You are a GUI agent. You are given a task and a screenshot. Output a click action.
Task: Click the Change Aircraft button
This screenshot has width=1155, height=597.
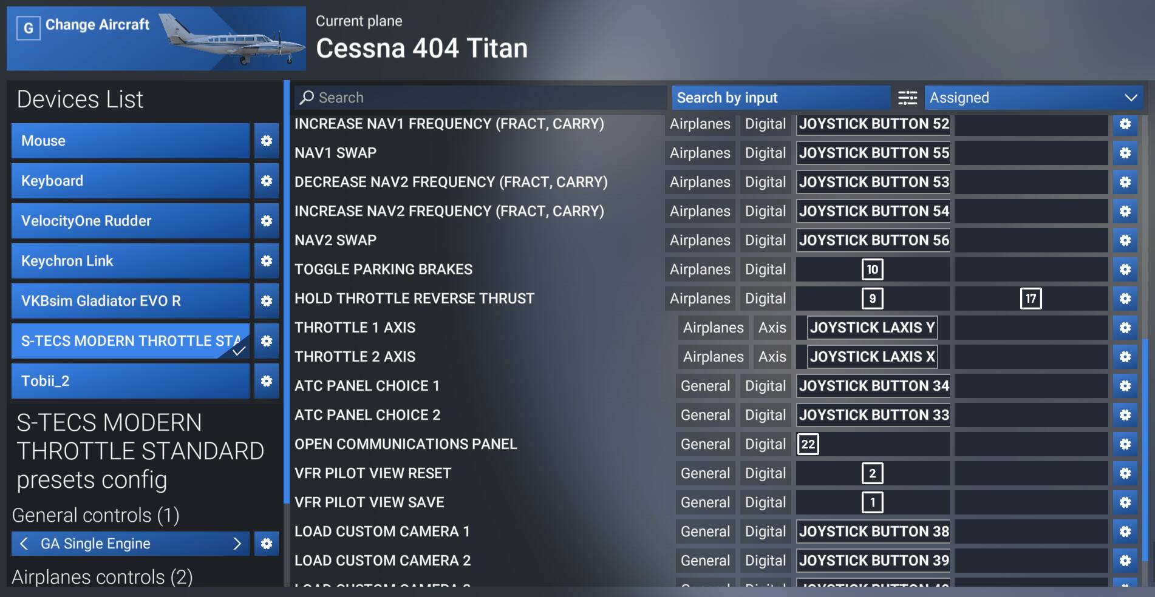click(155, 38)
